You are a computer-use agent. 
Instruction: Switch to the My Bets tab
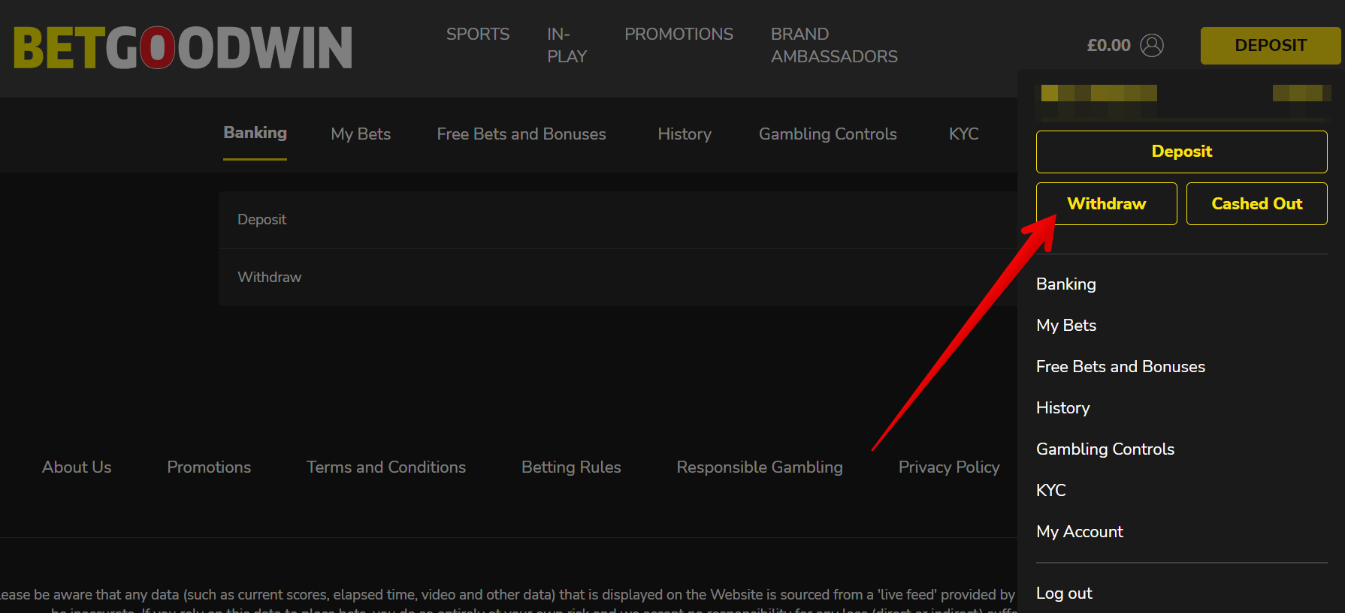pos(361,134)
